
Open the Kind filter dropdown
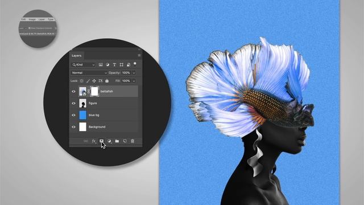[84, 64]
